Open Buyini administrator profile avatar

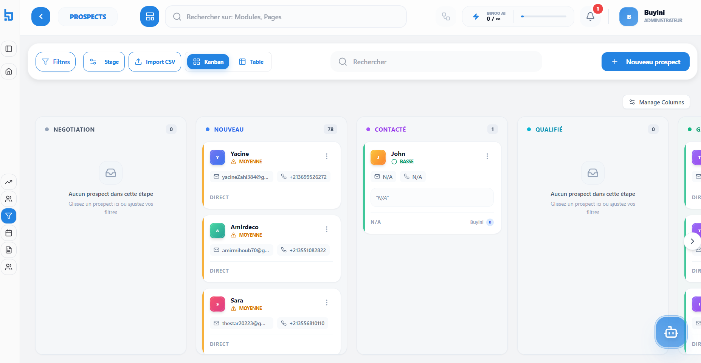tap(629, 17)
